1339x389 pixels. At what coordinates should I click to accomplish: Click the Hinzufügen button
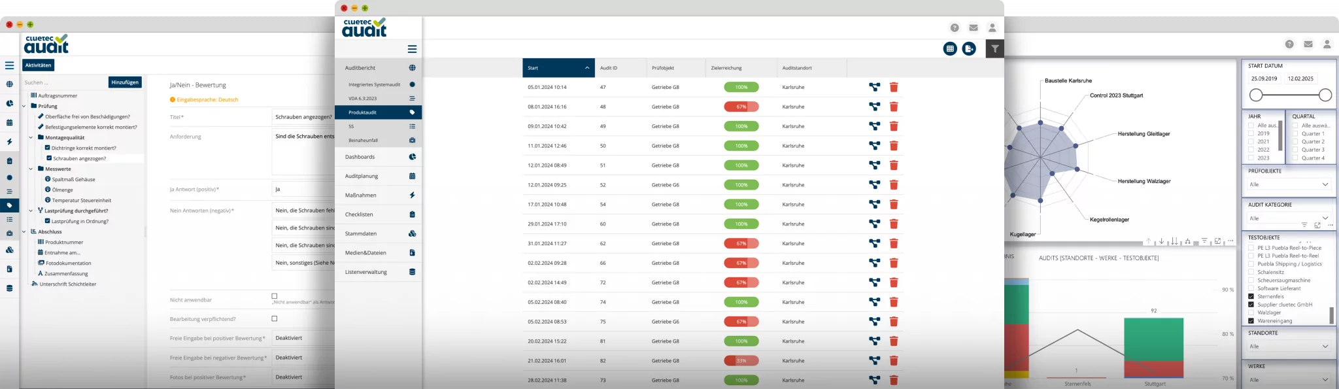tap(124, 82)
